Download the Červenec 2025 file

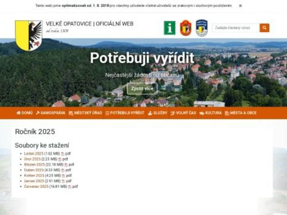(36, 186)
